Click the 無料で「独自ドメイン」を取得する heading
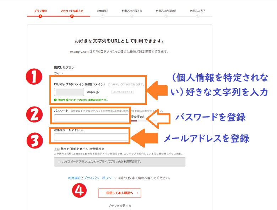This screenshot has width=277, height=210. pos(82,149)
